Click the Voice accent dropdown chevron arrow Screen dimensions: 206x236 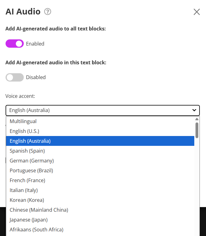194,110
